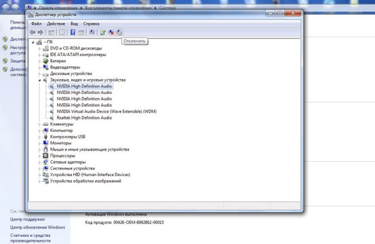Scan for hardware changes toolbar icon

pos(92,32)
